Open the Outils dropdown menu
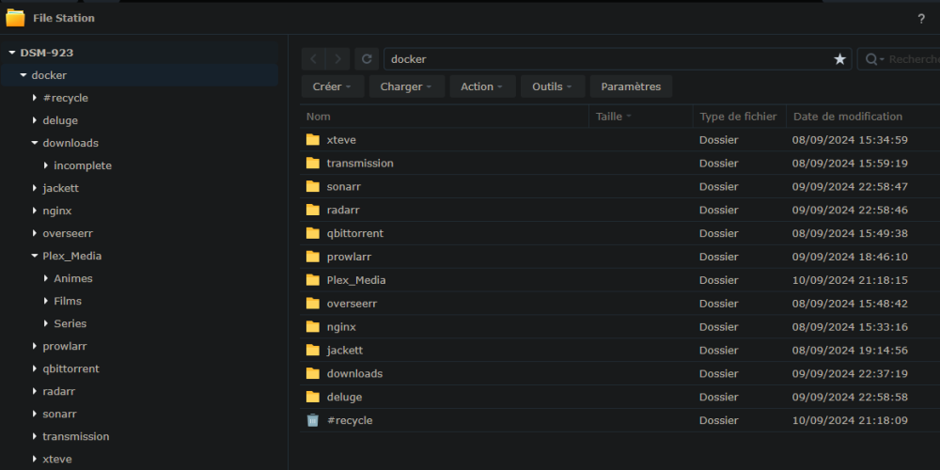The image size is (940, 470). pos(552,86)
